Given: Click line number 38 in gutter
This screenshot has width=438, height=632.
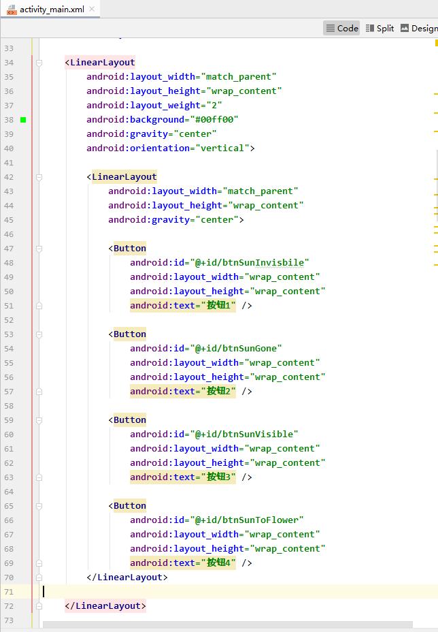Looking at the screenshot, I should coord(9,120).
